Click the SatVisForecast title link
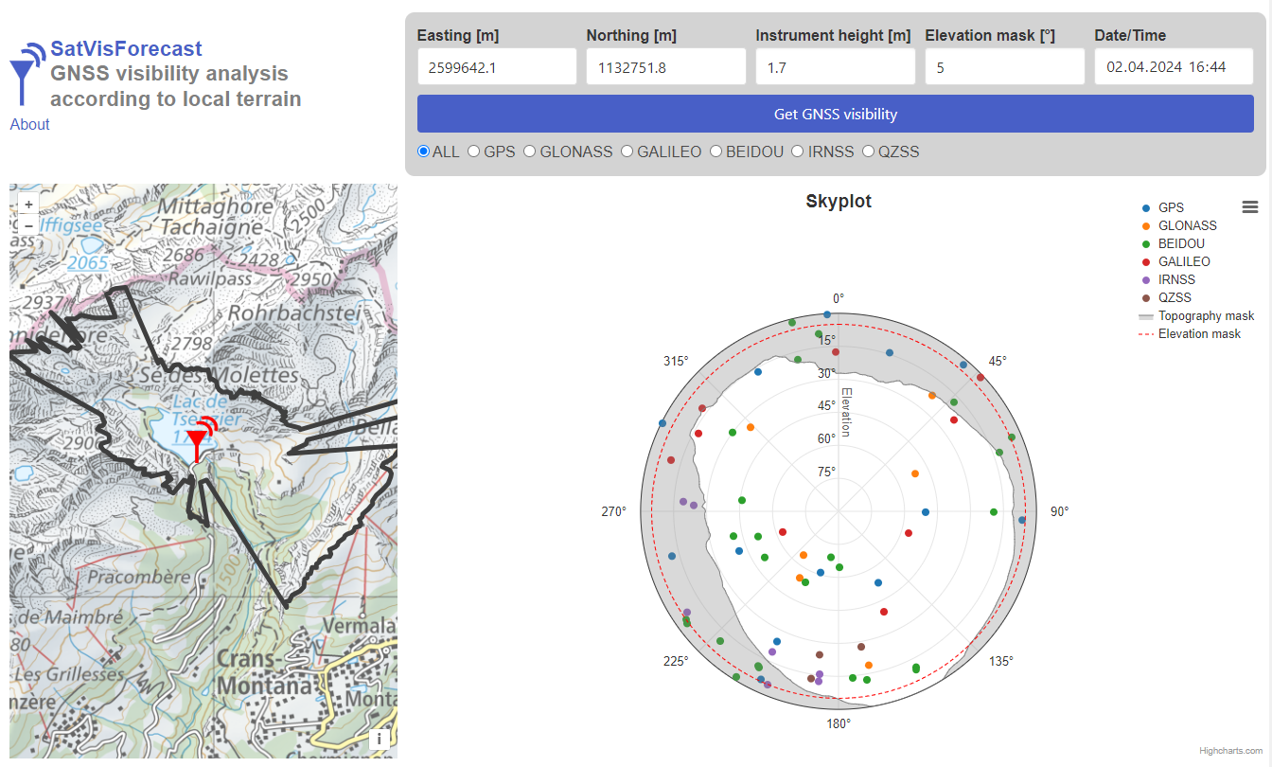The image size is (1272, 767). pos(126,48)
